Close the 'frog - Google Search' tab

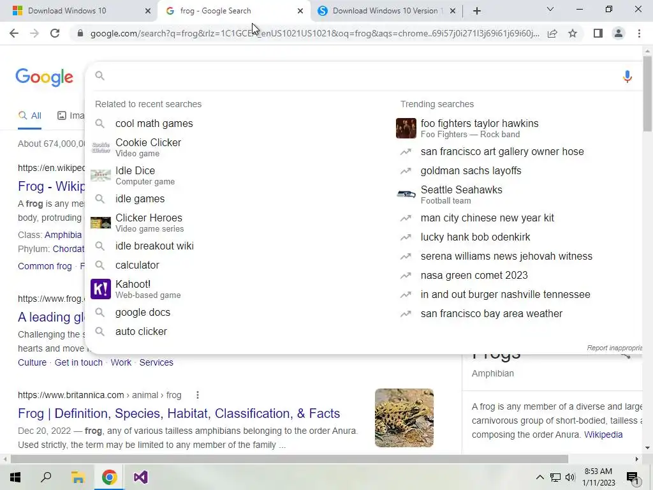tap(300, 11)
